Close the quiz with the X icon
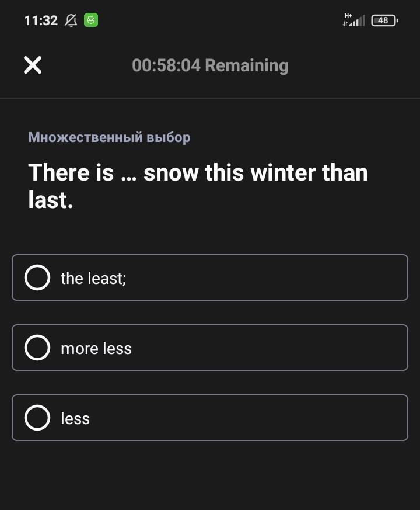This screenshot has height=510, width=420. [x=33, y=65]
